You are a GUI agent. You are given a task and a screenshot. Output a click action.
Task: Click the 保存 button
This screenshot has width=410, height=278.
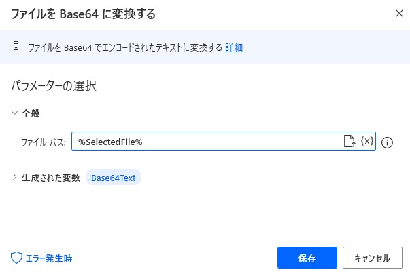coord(307,258)
